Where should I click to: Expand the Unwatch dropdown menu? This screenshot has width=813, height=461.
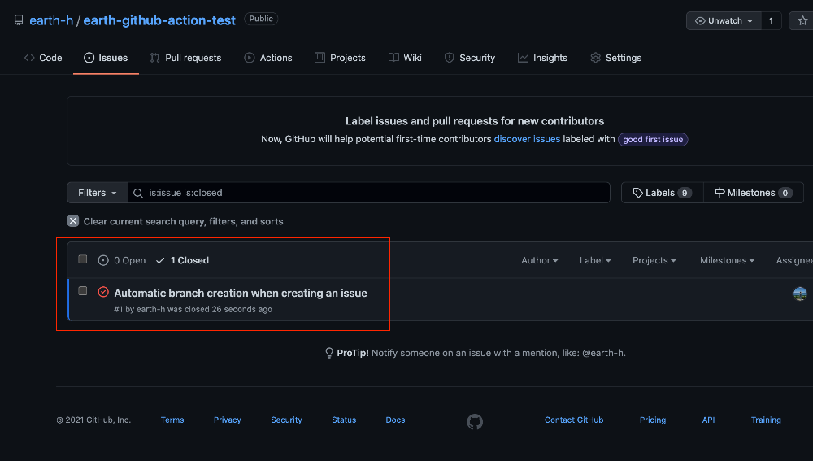(724, 21)
